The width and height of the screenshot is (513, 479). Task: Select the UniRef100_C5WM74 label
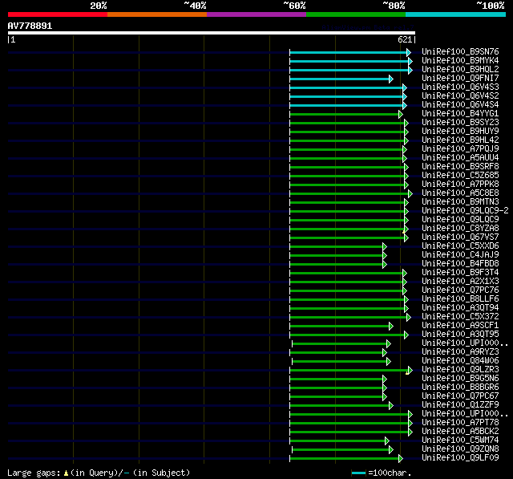(x=460, y=440)
